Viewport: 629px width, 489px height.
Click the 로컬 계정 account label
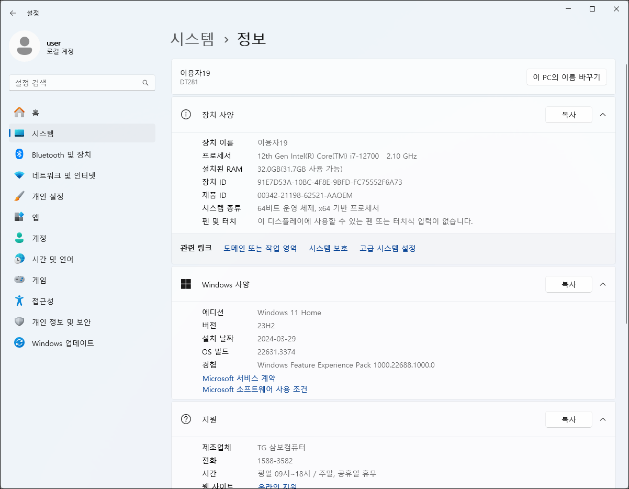pyautogui.click(x=60, y=52)
